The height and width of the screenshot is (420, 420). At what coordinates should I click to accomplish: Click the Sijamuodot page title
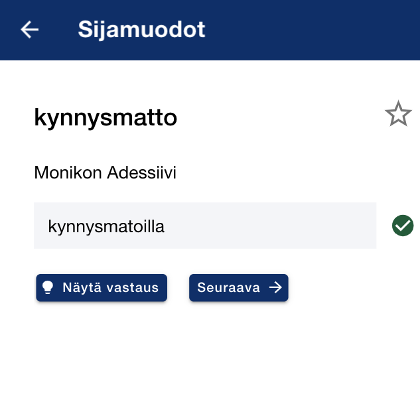point(141,30)
